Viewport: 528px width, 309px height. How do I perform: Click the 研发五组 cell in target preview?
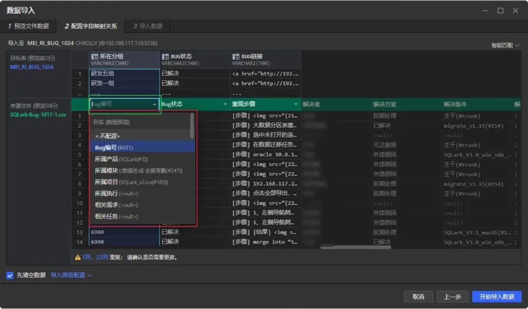click(x=124, y=73)
